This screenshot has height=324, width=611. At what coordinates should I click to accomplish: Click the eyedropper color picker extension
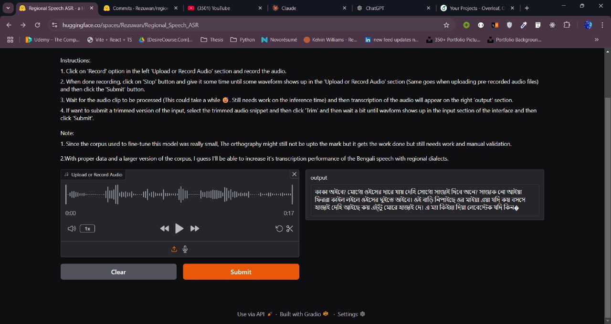tap(524, 25)
